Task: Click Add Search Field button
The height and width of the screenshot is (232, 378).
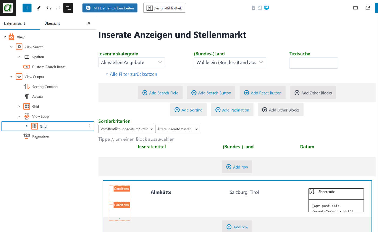Action: [x=160, y=93]
